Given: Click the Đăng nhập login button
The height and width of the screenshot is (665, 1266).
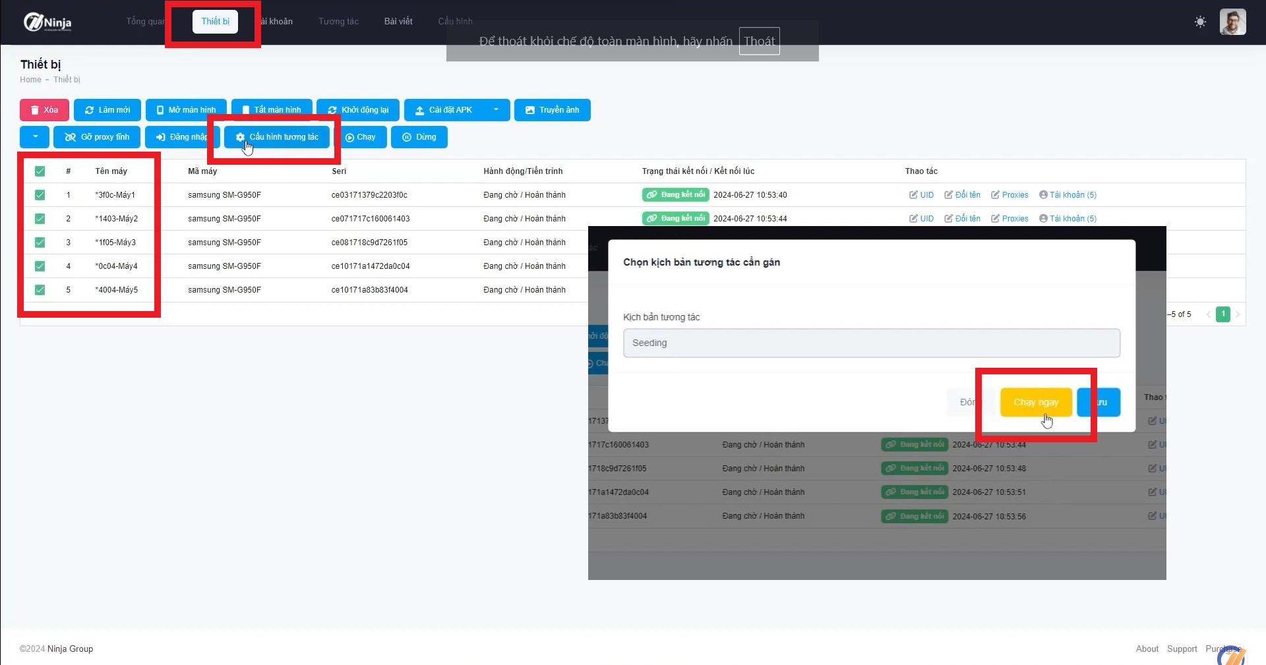Looking at the screenshot, I should point(182,137).
